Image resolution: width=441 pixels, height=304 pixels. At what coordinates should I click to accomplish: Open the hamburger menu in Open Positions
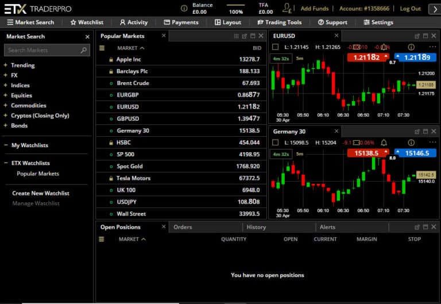[102, 239]
